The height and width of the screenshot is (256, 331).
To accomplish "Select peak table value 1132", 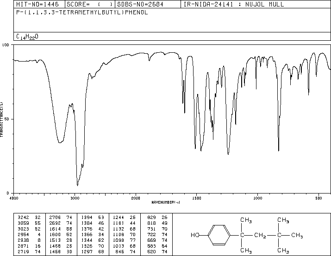I will (119, 229).
